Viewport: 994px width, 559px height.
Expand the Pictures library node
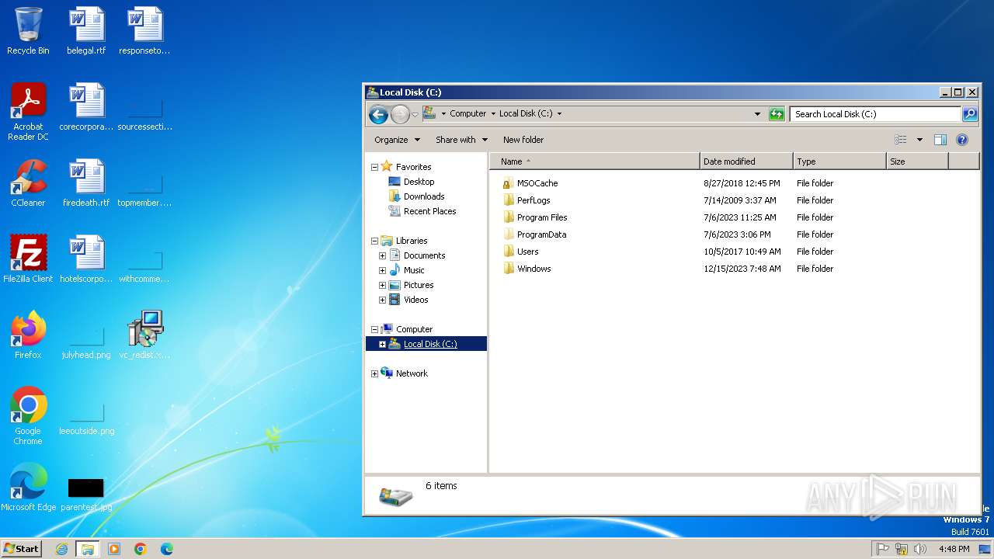[382, 285]
